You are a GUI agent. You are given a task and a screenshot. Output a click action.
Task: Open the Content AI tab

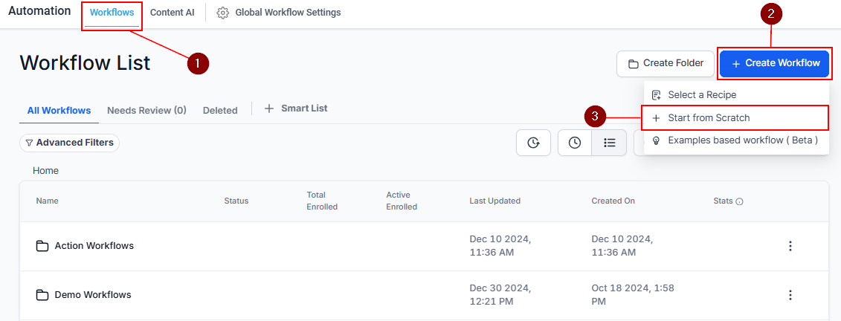pyautogui.click(x=173, y=13)
